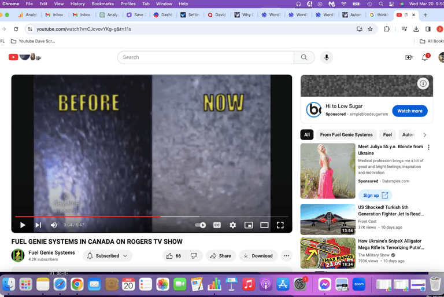Screen dimensions: 444x297
Task: Launch Zoom from the Dock
Action: click(x=359, y=284)
